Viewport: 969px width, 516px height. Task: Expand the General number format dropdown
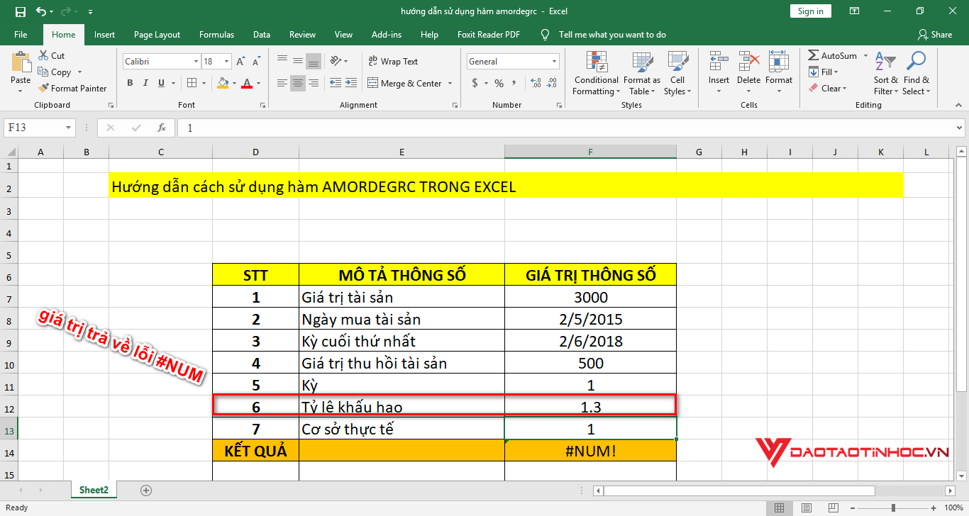pyautogui.click(x=553, y=62)
